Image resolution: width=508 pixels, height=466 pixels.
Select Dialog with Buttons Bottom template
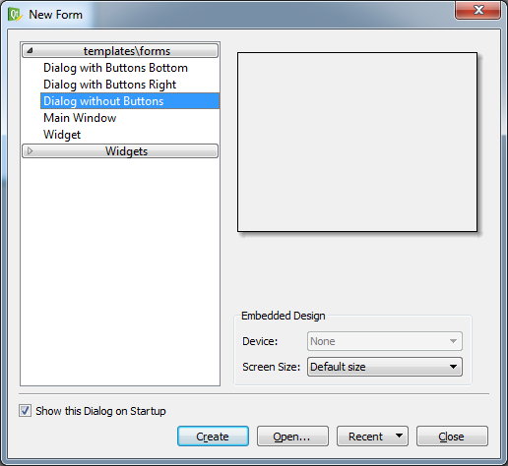click(x=115, y=68)
